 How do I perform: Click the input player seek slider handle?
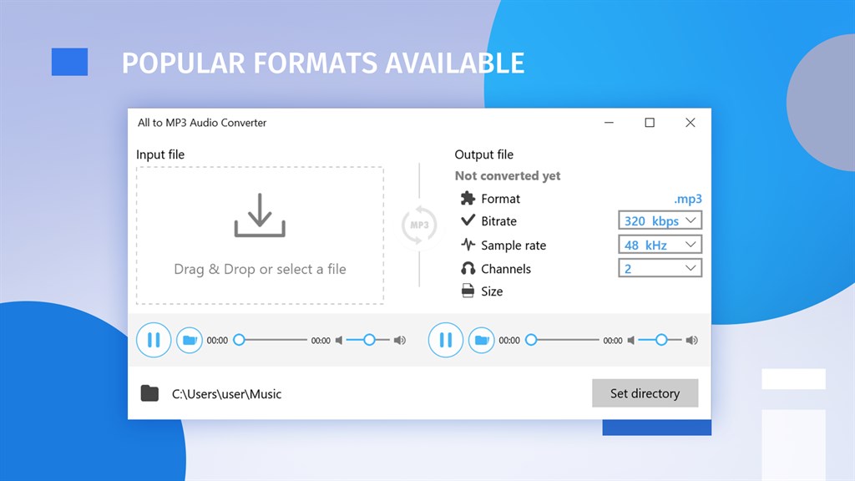(x=239, y=341)
